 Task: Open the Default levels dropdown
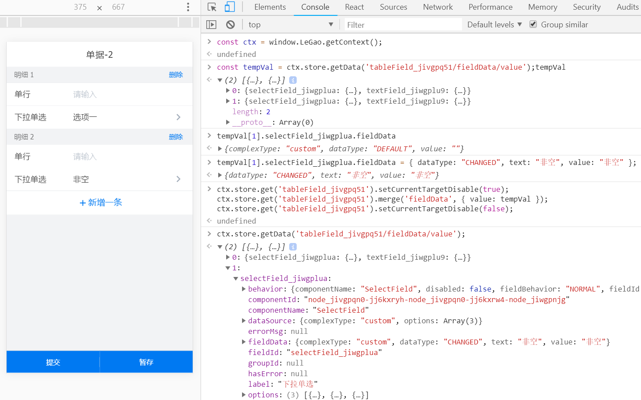pos(495,25)
